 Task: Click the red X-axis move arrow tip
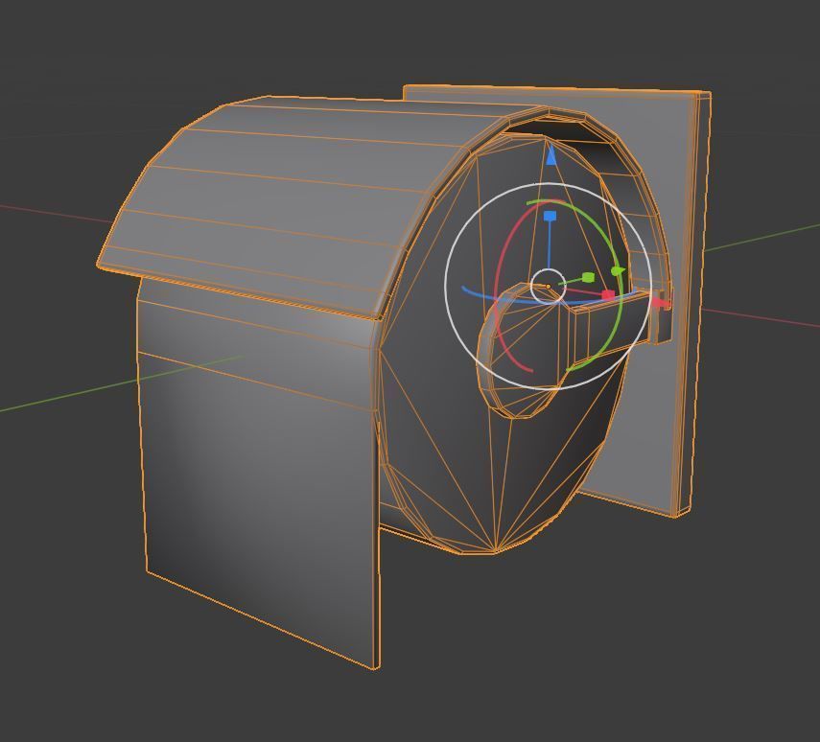click(x=662, y=303)
